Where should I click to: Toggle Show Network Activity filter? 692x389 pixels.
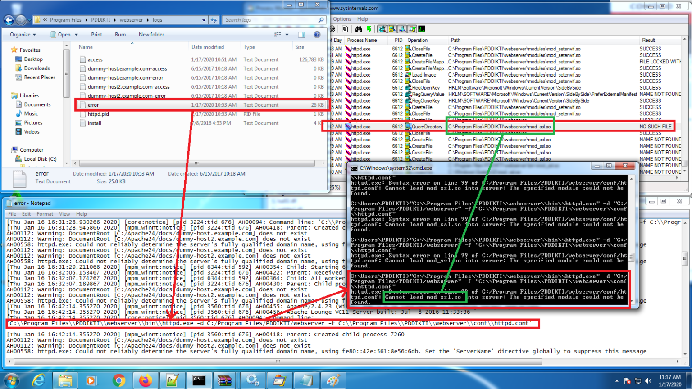tap(402, 29)
